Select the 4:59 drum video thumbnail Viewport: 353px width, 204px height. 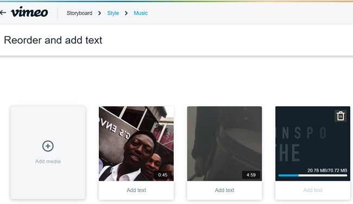[224, 143]
